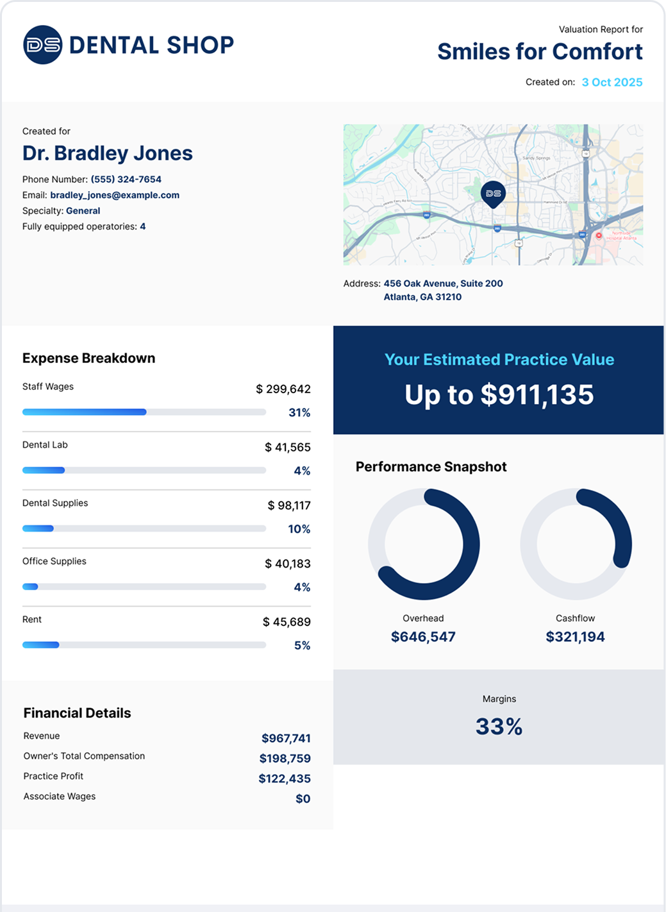Expand the Financial Details section

click(76, 713)
